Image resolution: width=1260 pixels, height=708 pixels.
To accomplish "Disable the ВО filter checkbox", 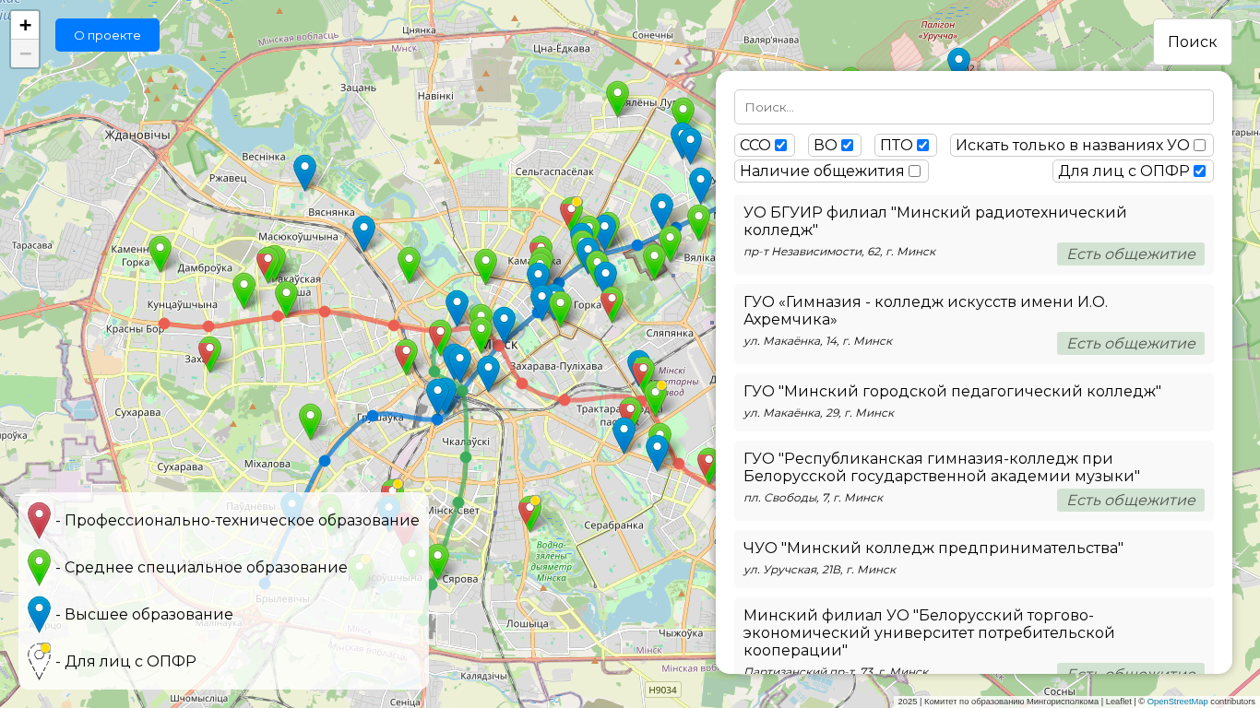I will (847, 146).
